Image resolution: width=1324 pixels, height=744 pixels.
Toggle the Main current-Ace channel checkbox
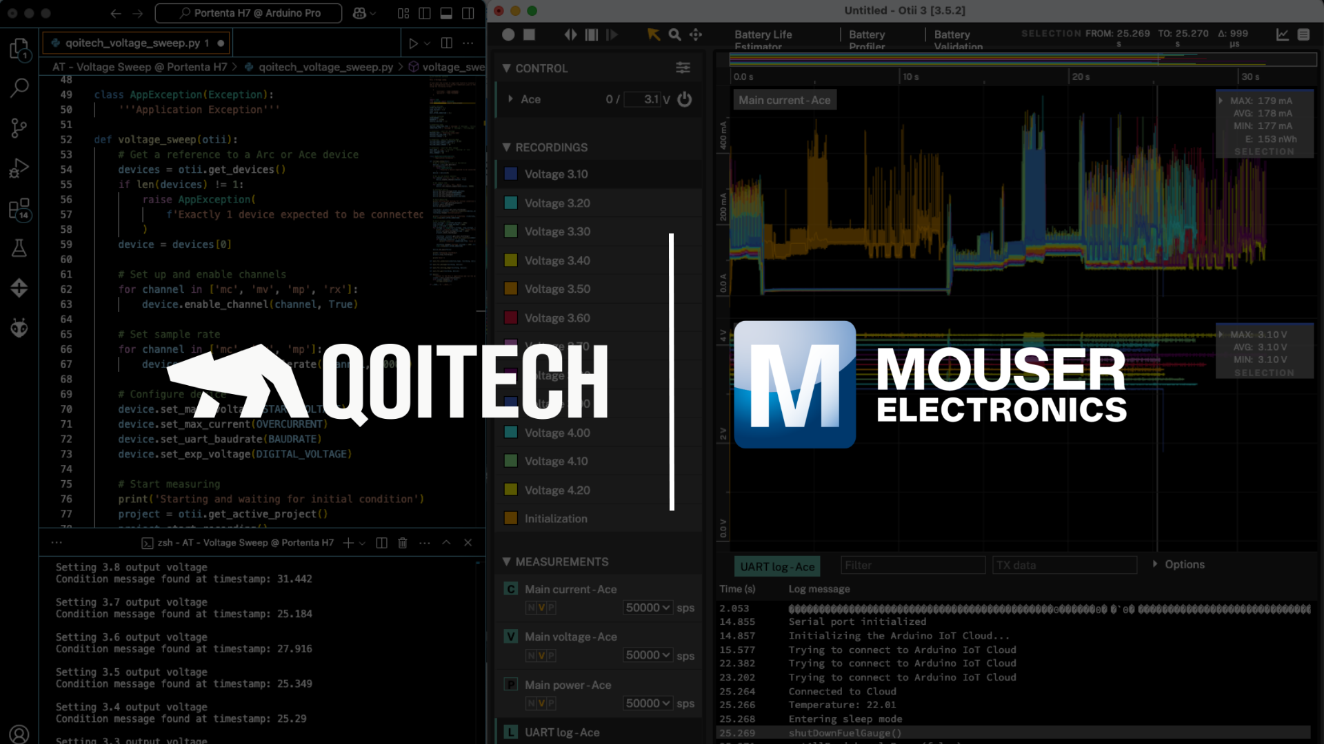[511, 589]
